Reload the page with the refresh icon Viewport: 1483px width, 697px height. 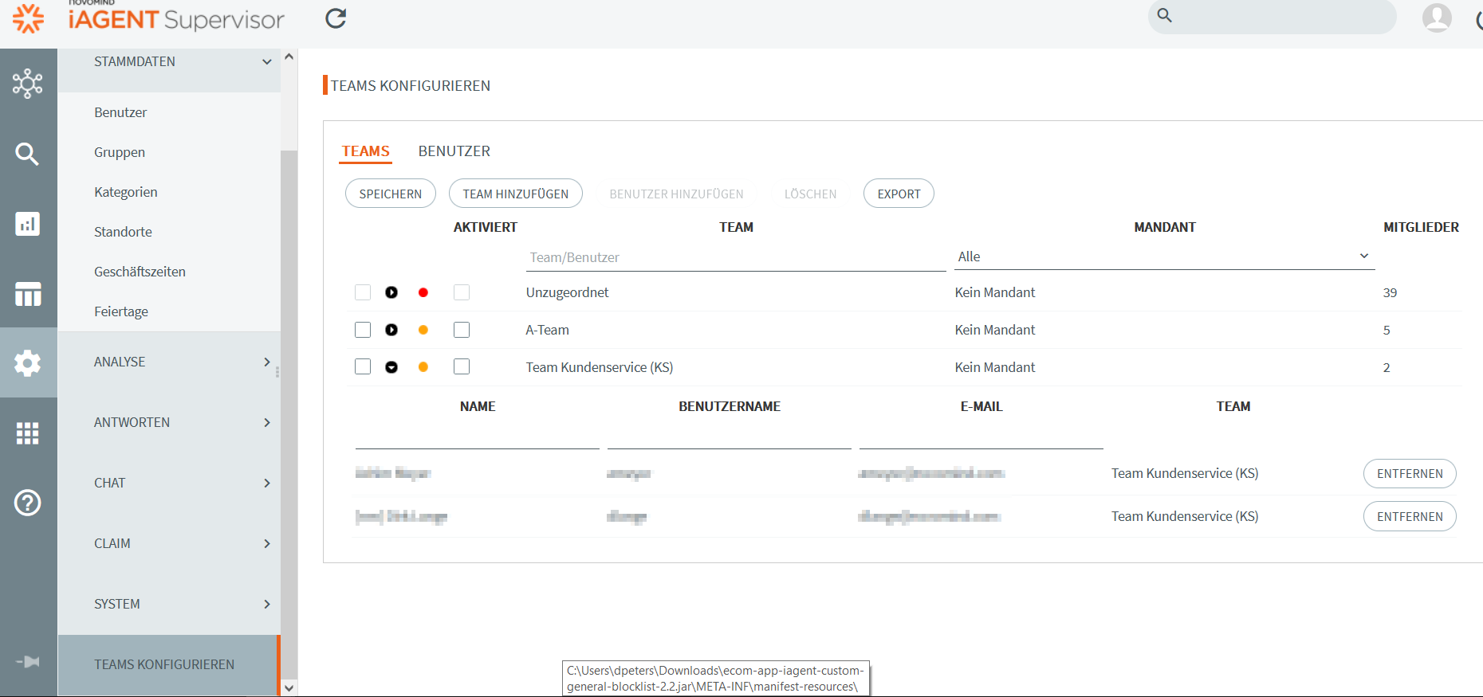tap(336, 18)
